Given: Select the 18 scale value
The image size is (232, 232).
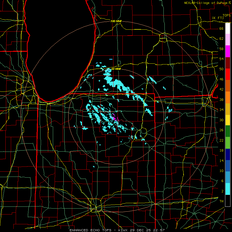Looking at the screenshot, I should click(x=221, y=151).
